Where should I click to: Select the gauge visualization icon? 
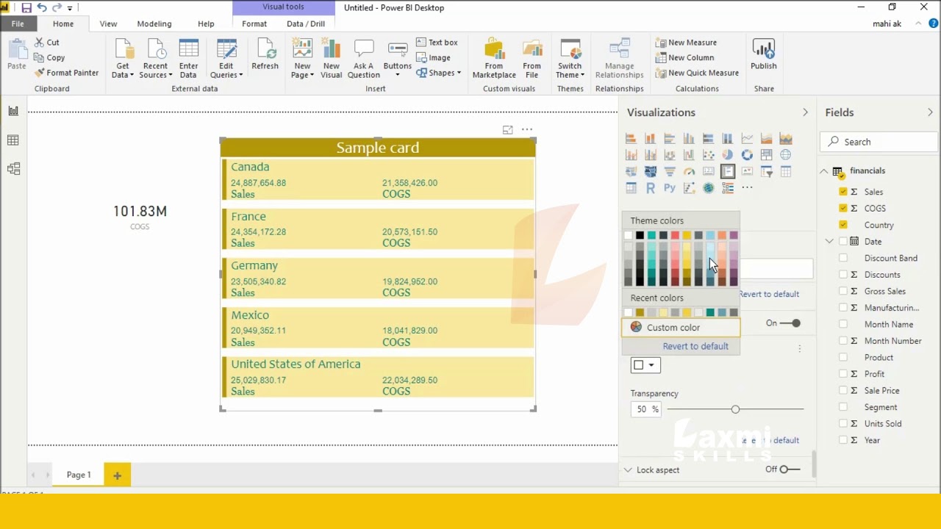pos(689,170)
